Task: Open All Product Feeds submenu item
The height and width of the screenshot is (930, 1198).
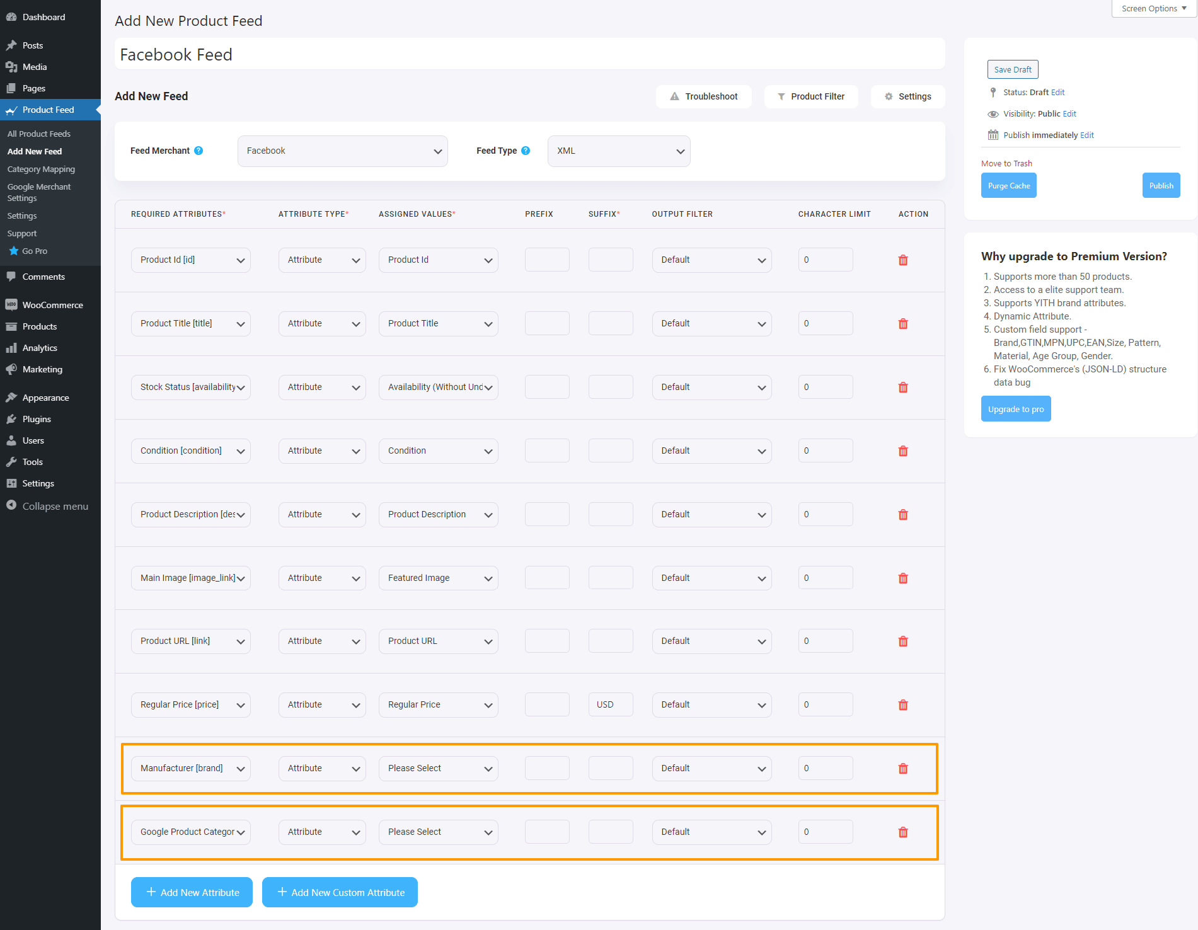Action: pyautogui.click(x=39, y=134)
